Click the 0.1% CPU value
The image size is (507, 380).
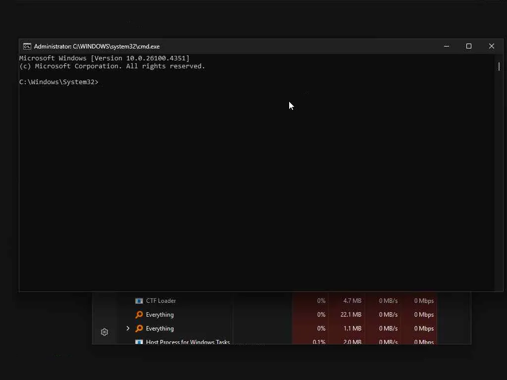coord(319,341)
